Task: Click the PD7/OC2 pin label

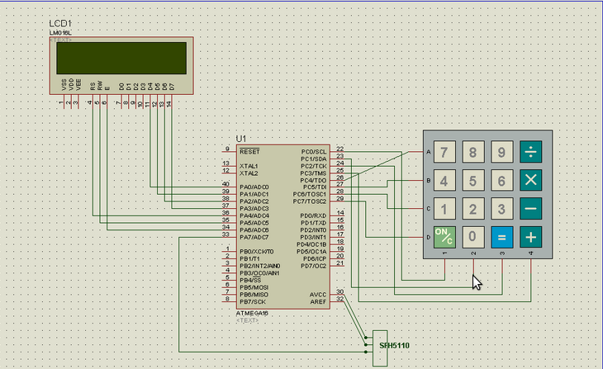Action: click(x=313, y=266)
